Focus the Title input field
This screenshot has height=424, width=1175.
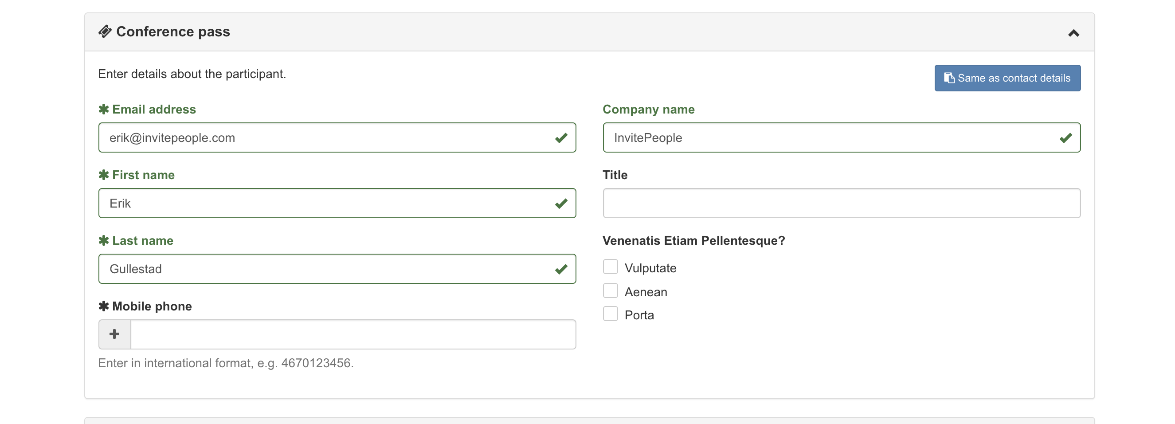pyautogui.click(x=842, y=204)
